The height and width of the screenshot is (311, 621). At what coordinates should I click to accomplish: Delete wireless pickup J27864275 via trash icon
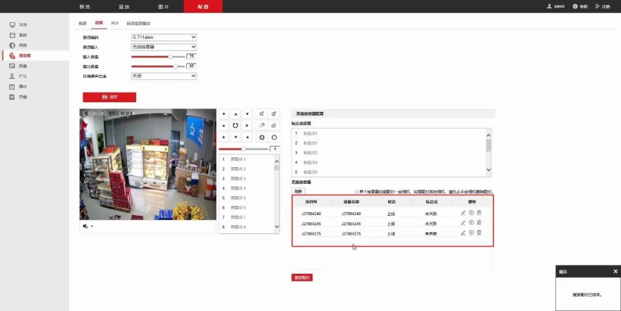(479, 233)
